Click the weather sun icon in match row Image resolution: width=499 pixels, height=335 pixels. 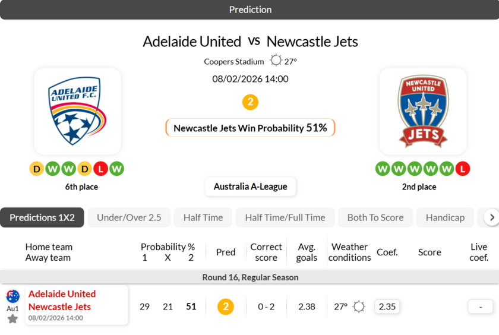pos(359,306)
